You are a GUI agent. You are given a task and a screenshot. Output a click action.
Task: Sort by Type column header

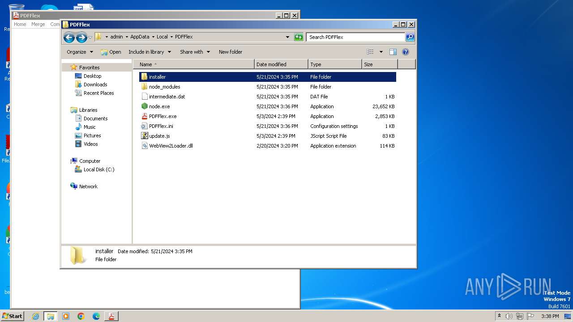click(335, 64)
